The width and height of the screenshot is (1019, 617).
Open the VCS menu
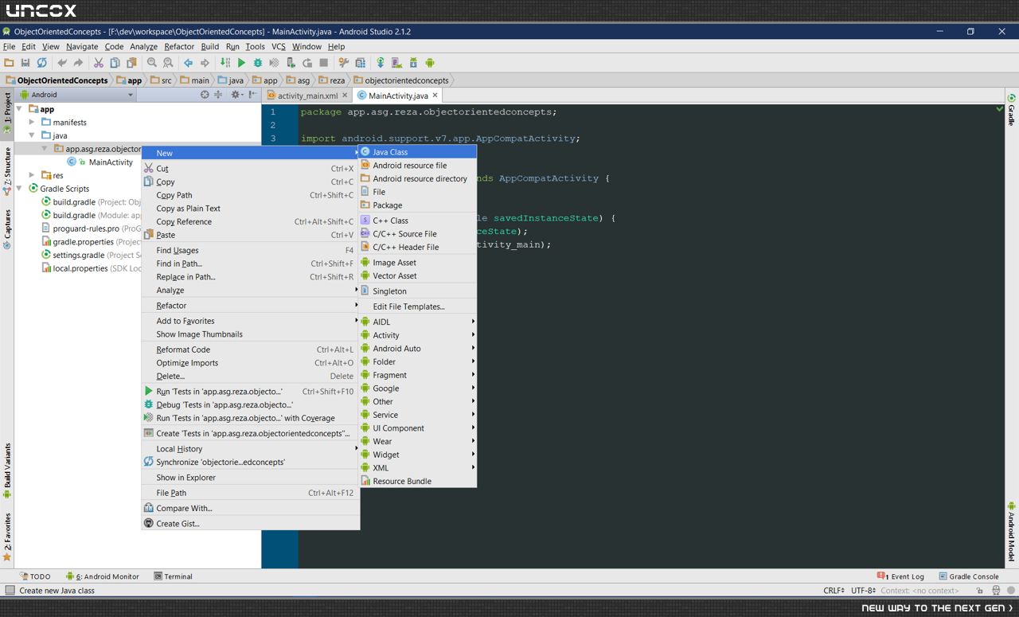[278, 47]
